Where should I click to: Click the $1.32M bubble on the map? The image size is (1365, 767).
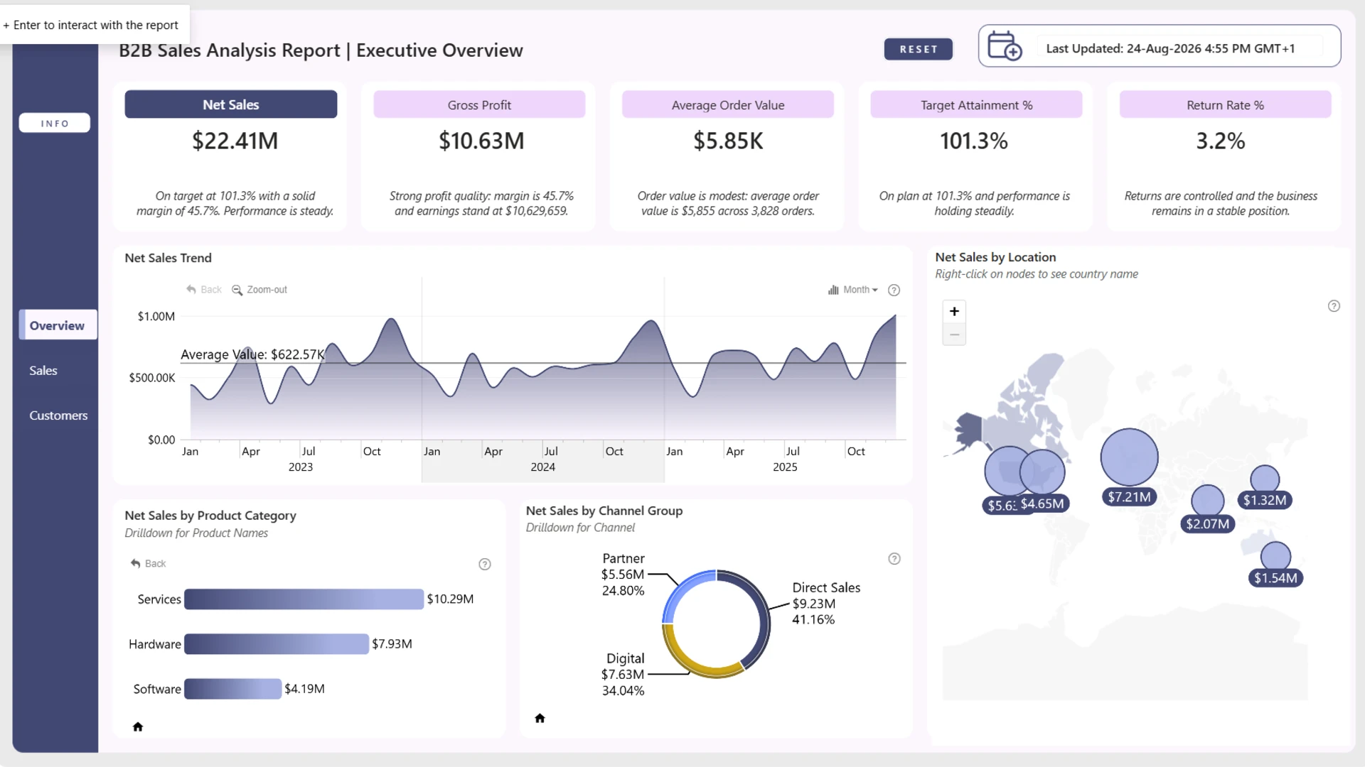1265,480
